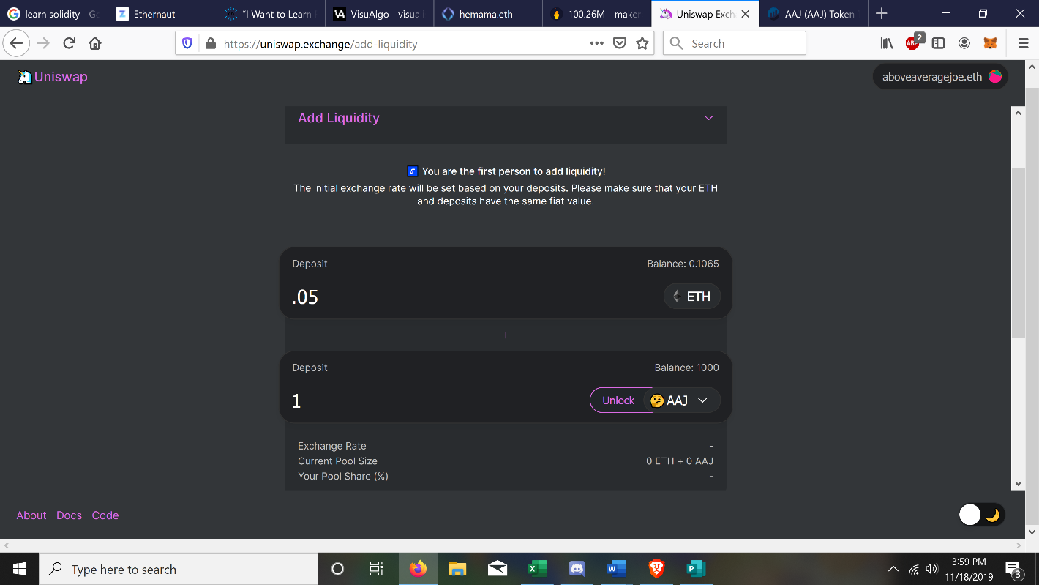This screenshot has width=1039, height=585.
Task: Open the Docs link in the footer
Action: 69,515
